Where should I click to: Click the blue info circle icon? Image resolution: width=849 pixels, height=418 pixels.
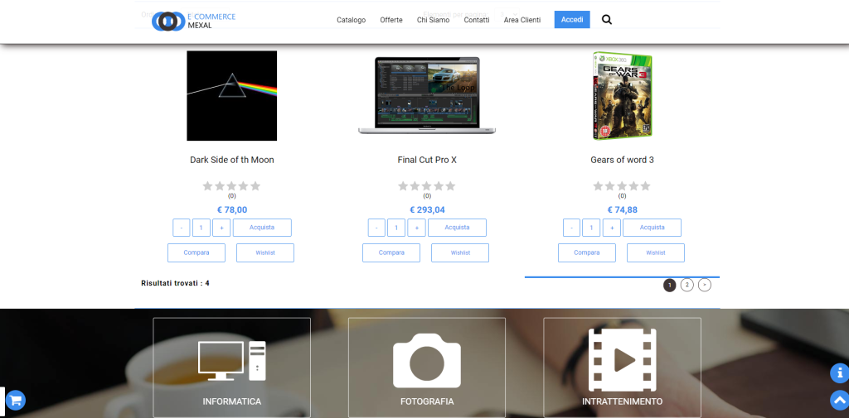click(839, 373)
